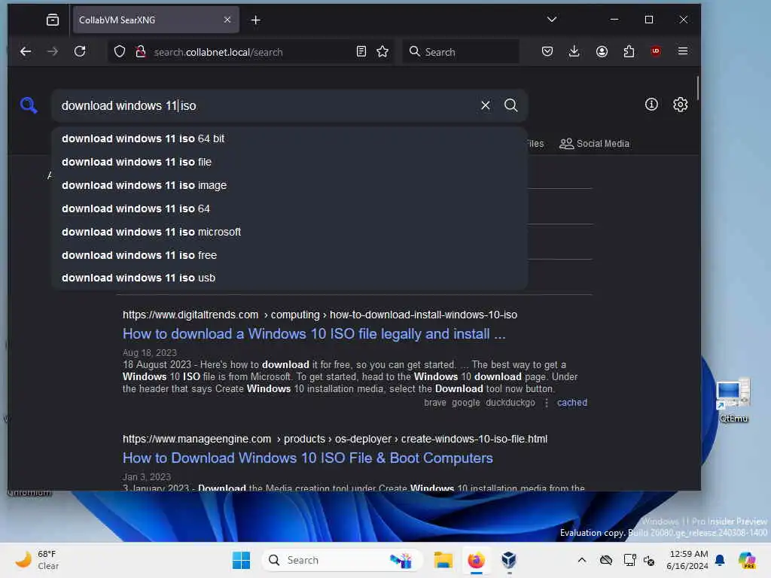Click the address bar URL field
The image size is (771, 578).
(x=251, y=52)
